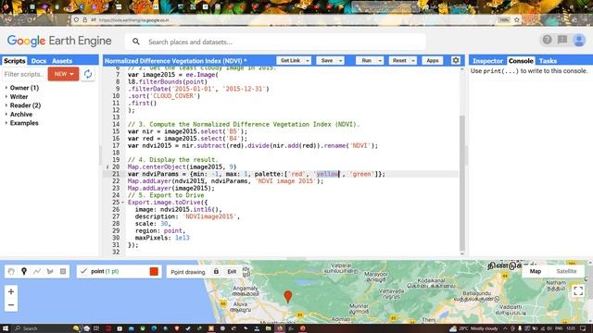Switch to the Docs tab
Image resolution: width=593 pixels, height=333 pixels.
click(x=39, y=61)
